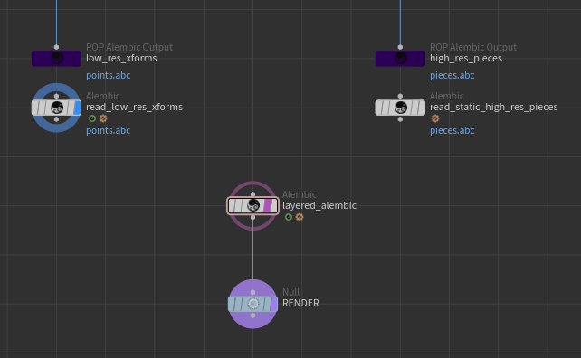Click the low_res_xforms node name
Viewport: 581px width, 358px height.
[121, 59]
